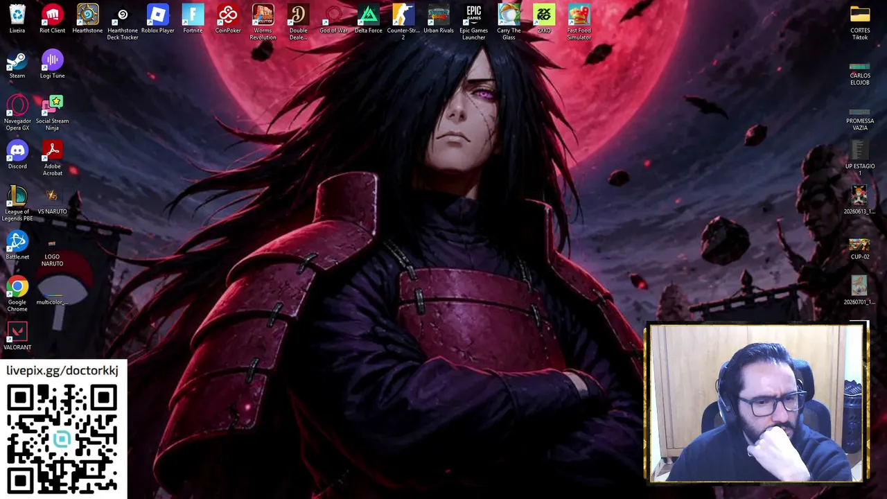Open the Discord desktop shortcut
The width and height of the screenshot is (887, 499).
pyautogui.click(x=17, y=150)
